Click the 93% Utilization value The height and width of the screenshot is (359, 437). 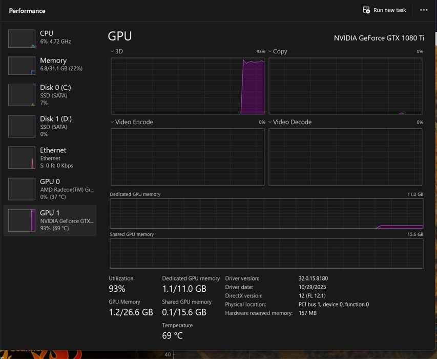(x=117, y=289)
